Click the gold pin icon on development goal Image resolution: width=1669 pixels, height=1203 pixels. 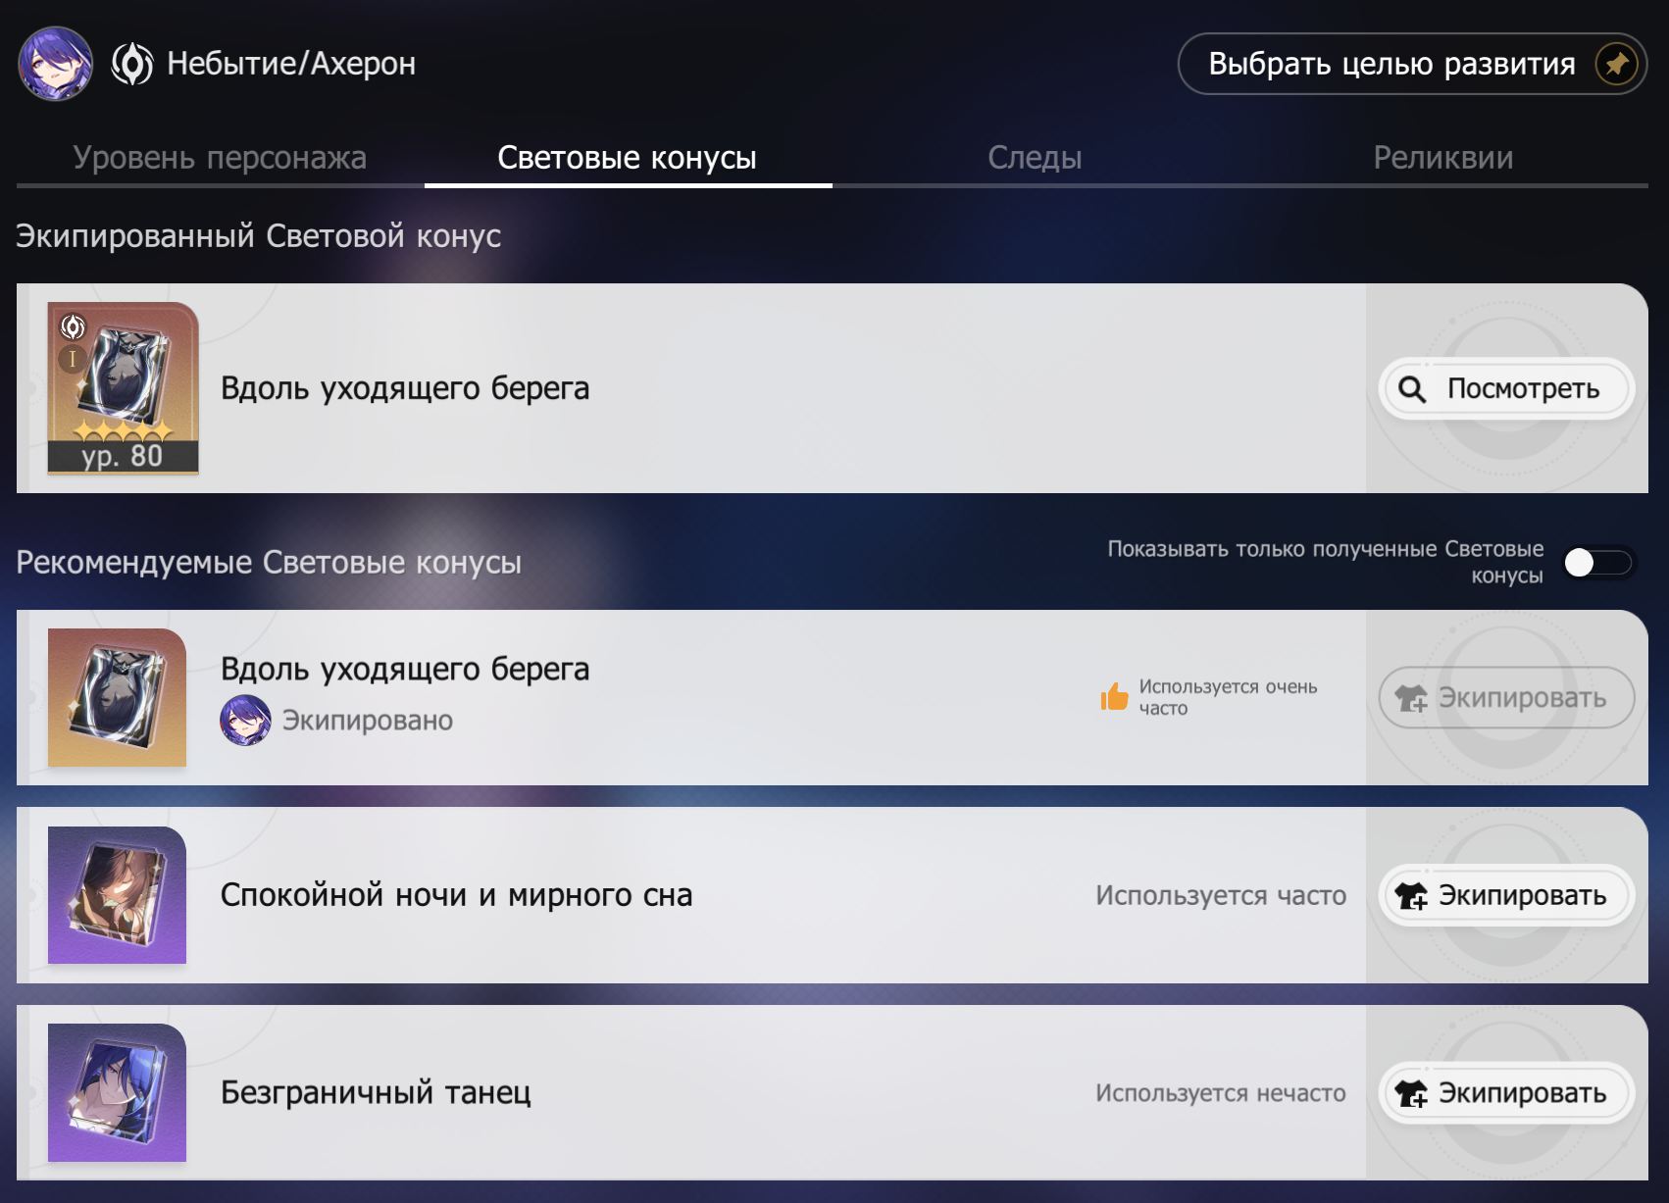pos(1616,65)
